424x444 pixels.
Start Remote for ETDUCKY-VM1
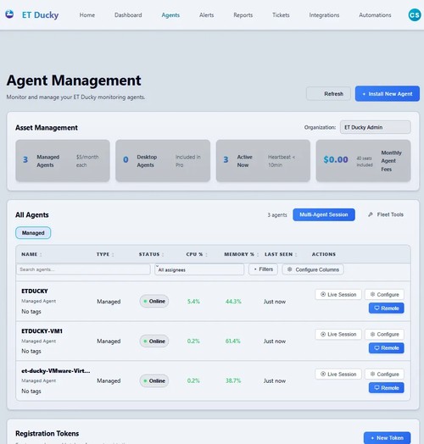point(387,348)
